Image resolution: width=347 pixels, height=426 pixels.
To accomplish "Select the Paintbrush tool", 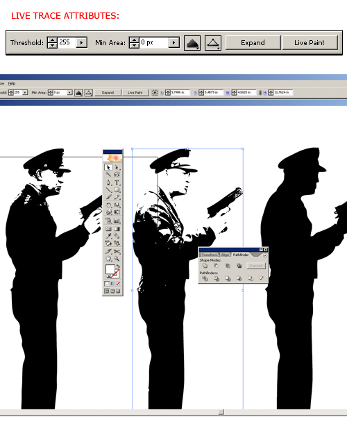I will [109, 197].
